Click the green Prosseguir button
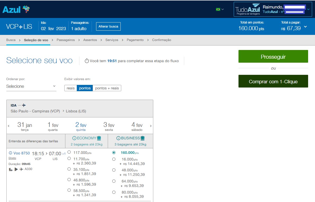 tap(273, 56)
